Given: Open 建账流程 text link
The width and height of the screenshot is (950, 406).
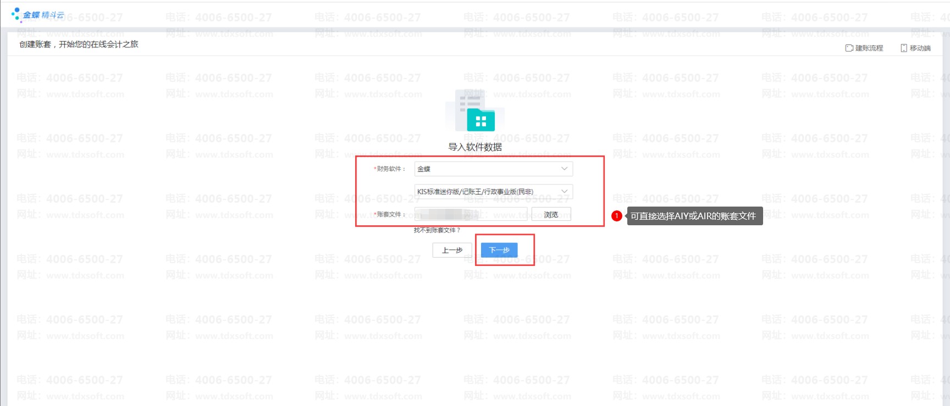Looking at the screenshot, I should click(869, 48).
